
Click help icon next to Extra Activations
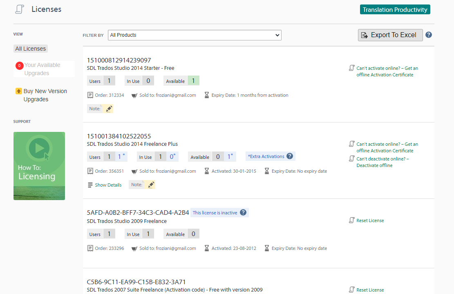[x=290, y=156]
